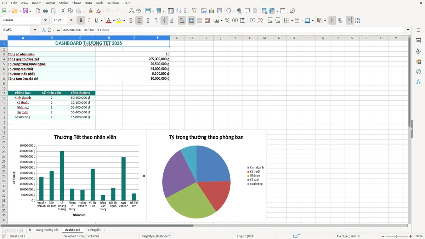
Task: Format cell as percent
Action: click(x=227, y=21)
